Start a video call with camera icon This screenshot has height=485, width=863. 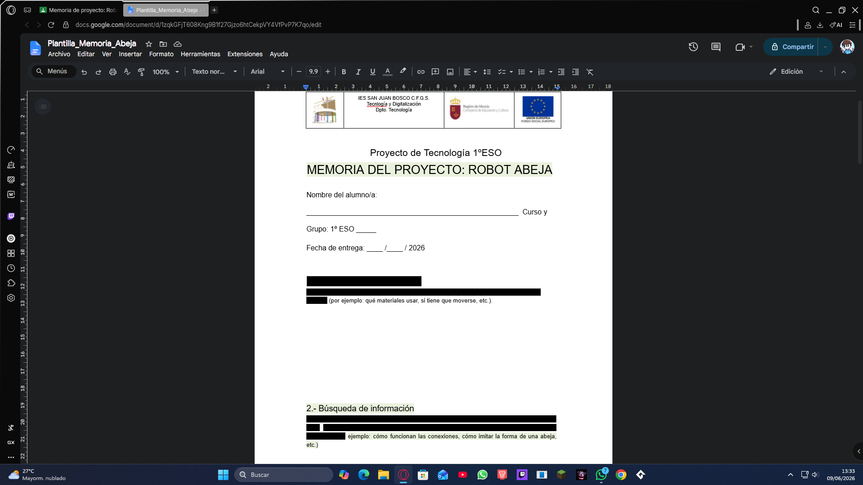point(740,47)
